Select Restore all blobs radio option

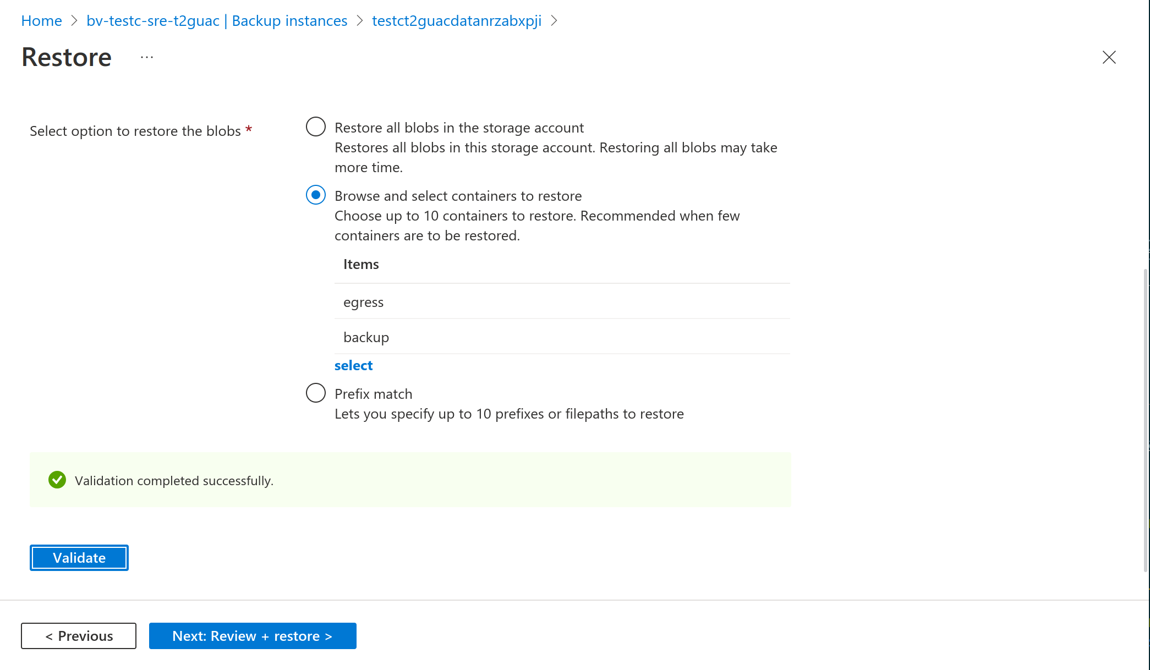click(316, 127)
